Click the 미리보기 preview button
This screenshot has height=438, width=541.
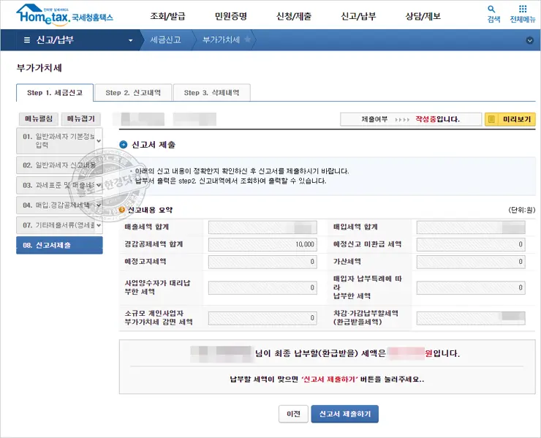pos(510,119)
